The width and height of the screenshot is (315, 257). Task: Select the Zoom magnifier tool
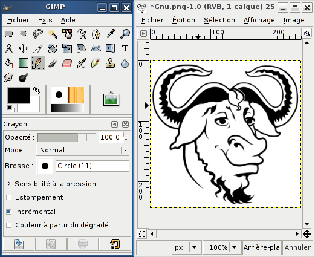point(125,34)
